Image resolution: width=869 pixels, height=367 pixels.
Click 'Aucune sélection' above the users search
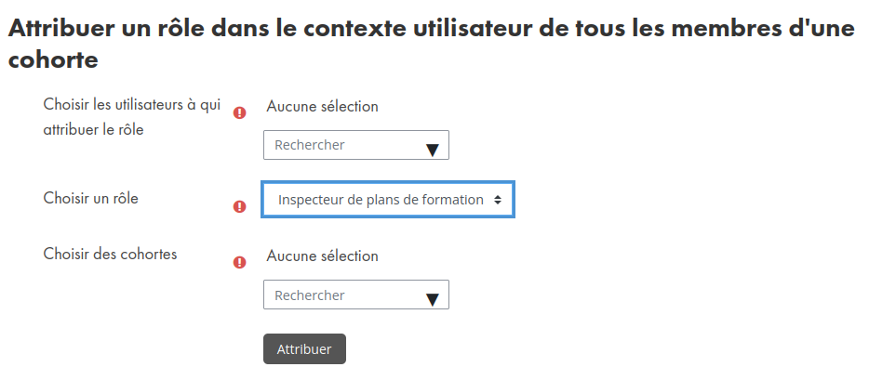(x=323, y=106)
